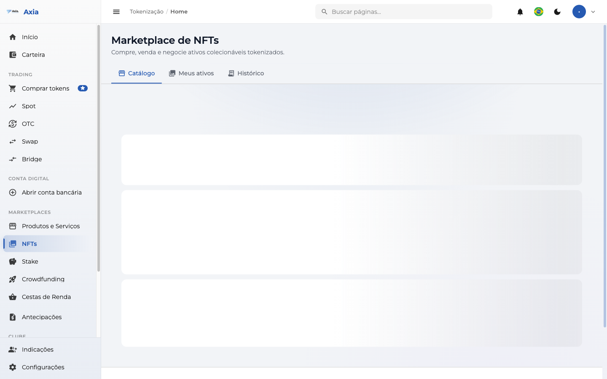Click the Antecipações document icon
Viewport: 607px width, 379px height.
[x=13, y=317]
